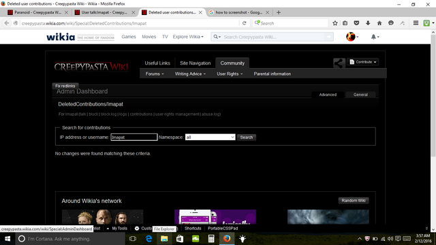Focus the IP address or username field
Viewport: 436px width, 245px height.
pyautogui.click(x=134, y=137)
